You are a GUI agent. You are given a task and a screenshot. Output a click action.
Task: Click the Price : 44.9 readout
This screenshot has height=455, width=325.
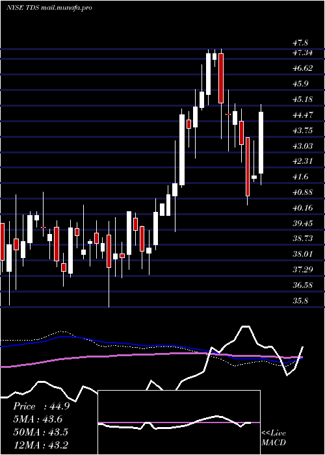tap(41, 406)
